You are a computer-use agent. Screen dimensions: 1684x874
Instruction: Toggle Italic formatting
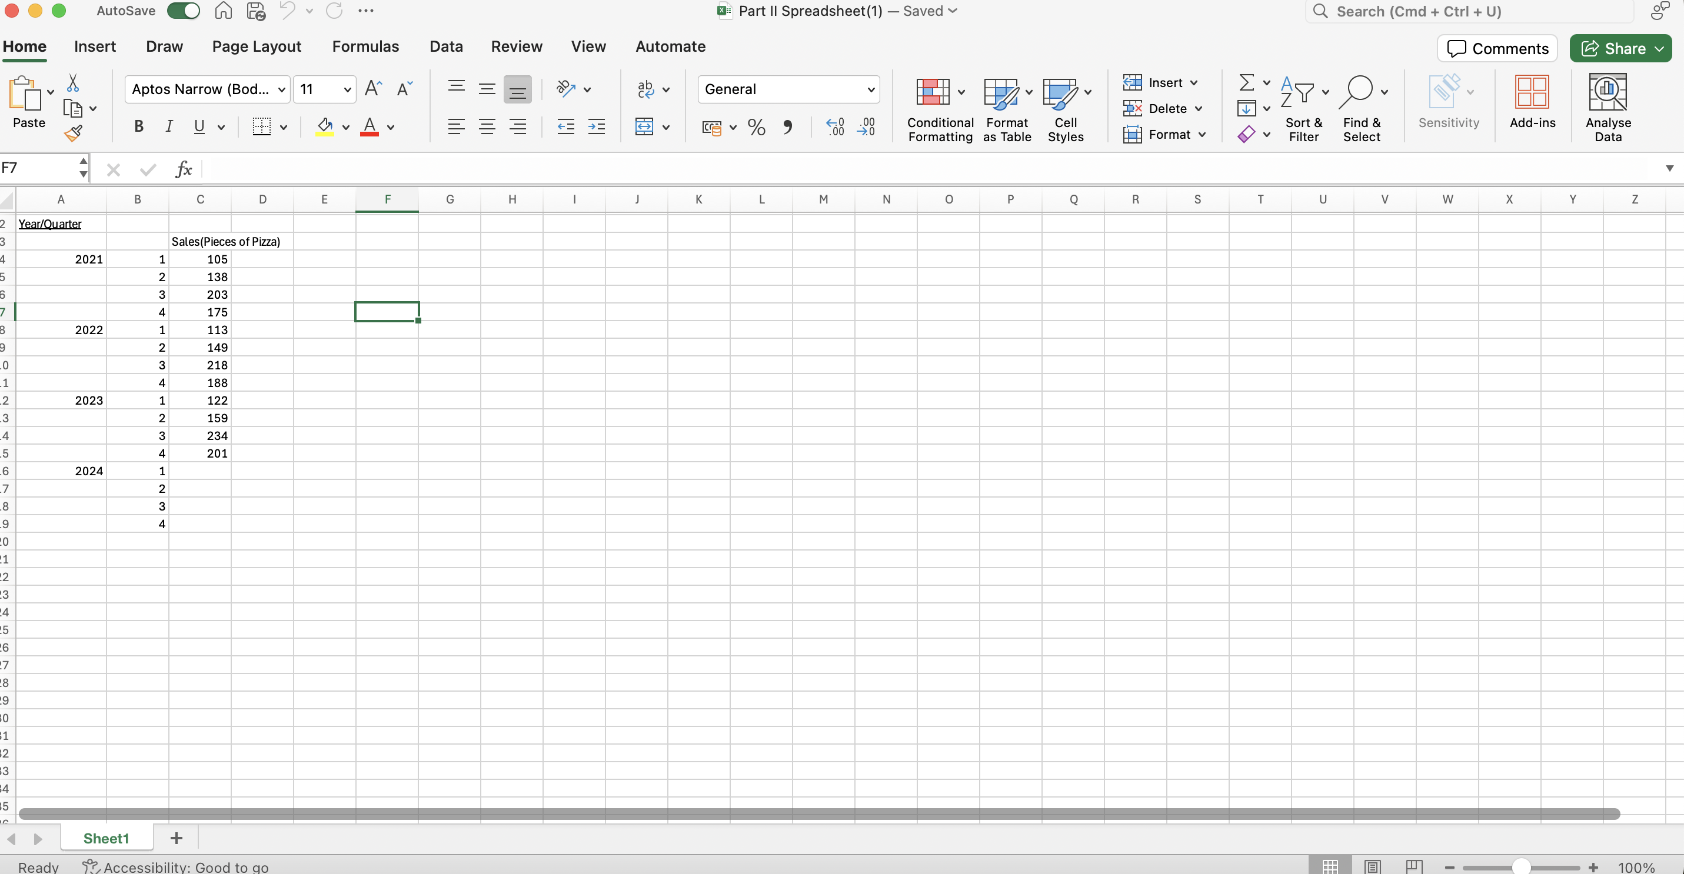169,126
